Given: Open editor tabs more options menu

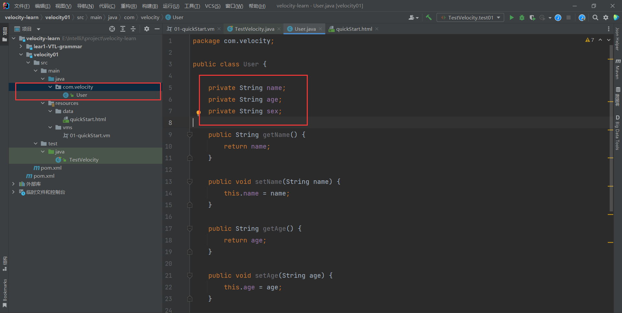Looking at the screenshot, I should tap(609, 29).
